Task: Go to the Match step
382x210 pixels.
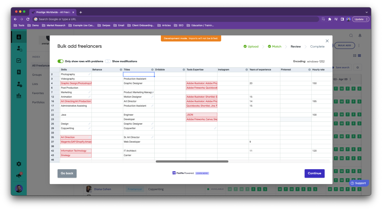Action: (x=275, y=47)
